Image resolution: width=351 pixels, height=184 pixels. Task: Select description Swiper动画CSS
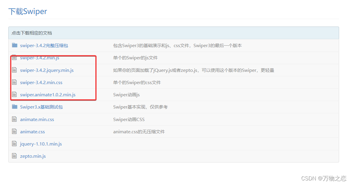point(129,120)
